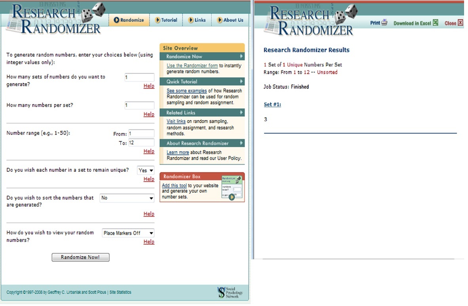Open the About Us tab
Image resolution: width=468 pixels, height=306 pixels.
pos(230,20)
